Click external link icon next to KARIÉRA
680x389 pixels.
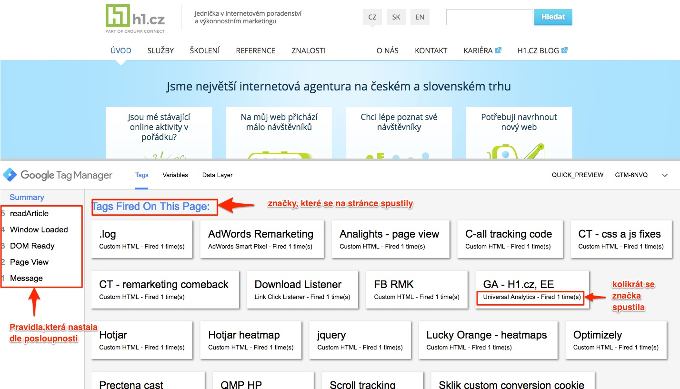498,50
